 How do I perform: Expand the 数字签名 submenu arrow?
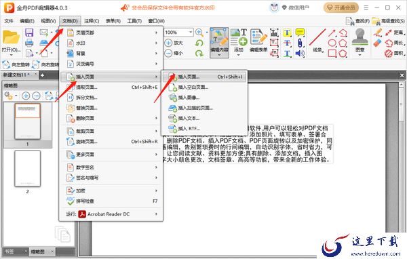[x=156, y=167]
